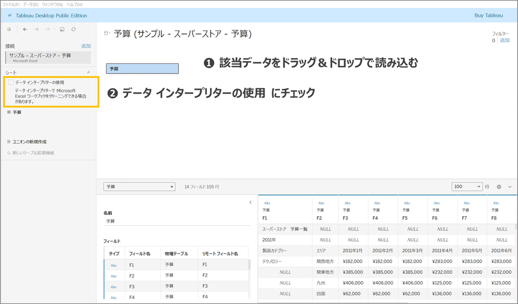Click the 四国 cell
Image resolution: width=518 pixels, height=304 pixels.
tap(325, 294)
